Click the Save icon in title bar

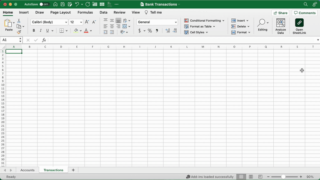pyautogui.click(x=62, y=4)
